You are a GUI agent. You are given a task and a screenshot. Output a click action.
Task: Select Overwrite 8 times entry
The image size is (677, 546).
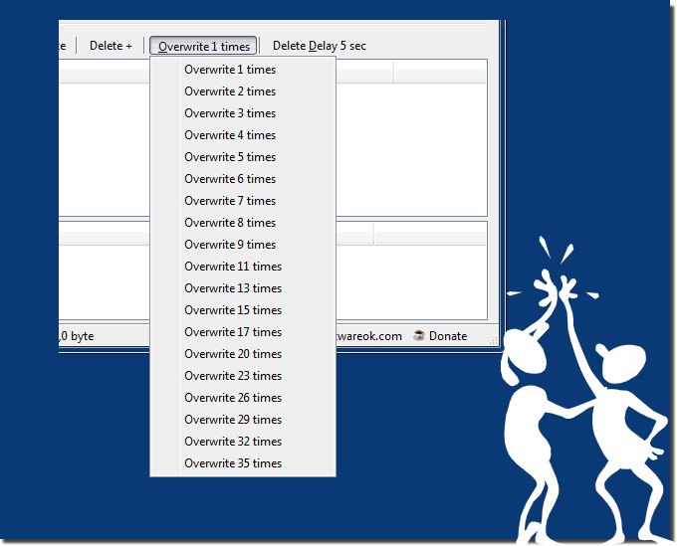click(243, 223)
